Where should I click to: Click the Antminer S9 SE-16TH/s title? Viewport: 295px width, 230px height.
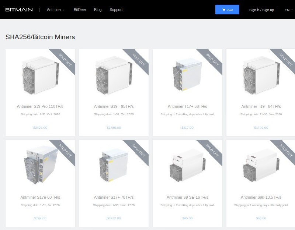coord(187,197)
